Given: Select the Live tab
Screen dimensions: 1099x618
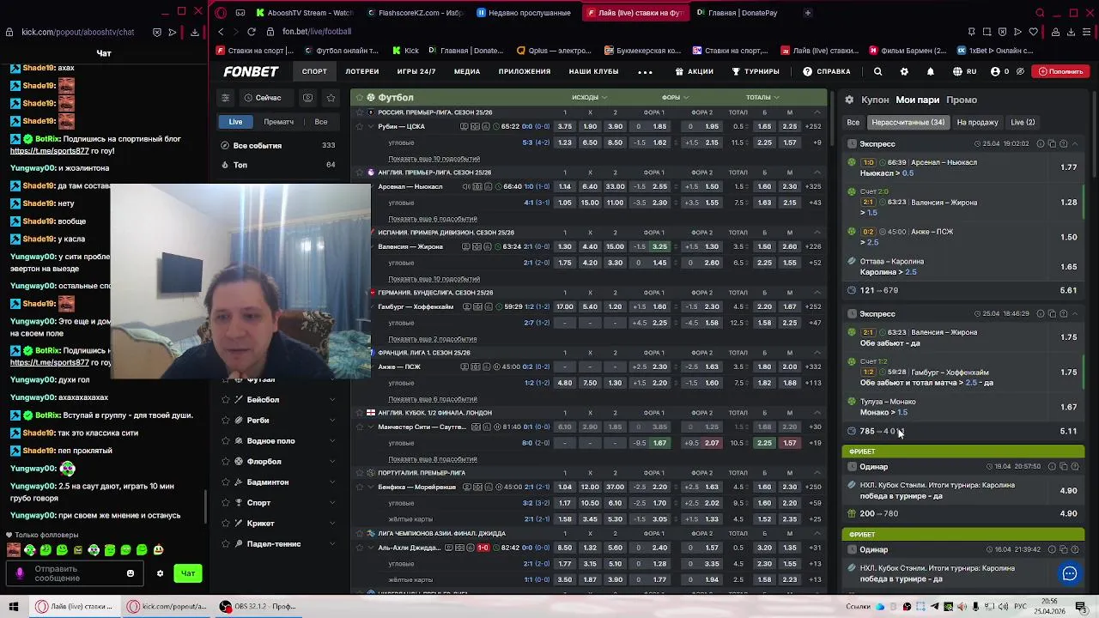Looking at the screenshot, I should [235, 122].
